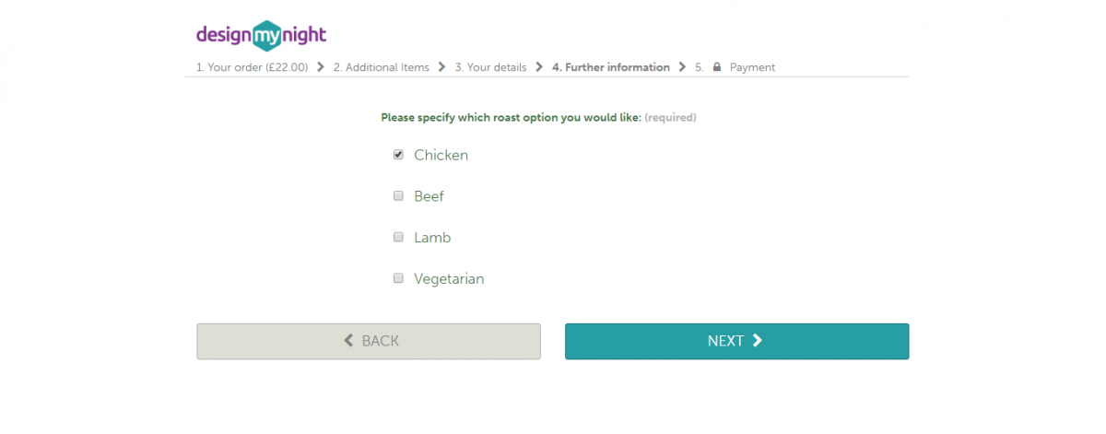Enable the Vegetarian checkbox

pyautogui.click(x=398, y=277)
